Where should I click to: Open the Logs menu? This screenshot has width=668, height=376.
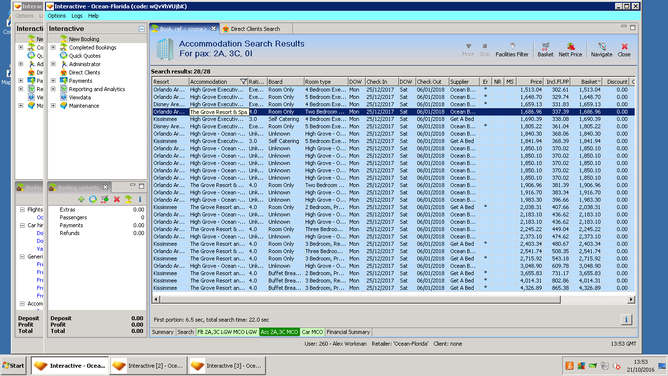click(x=77, y=16)
